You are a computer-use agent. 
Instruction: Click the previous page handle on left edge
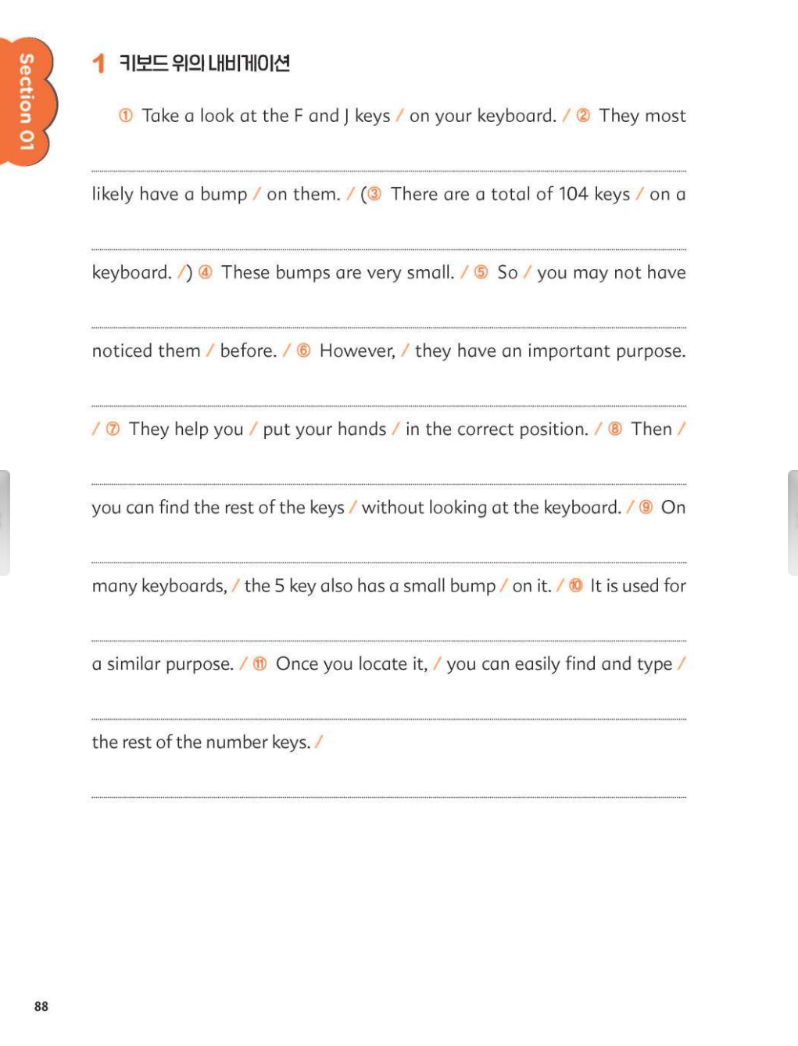click(5, 523)
